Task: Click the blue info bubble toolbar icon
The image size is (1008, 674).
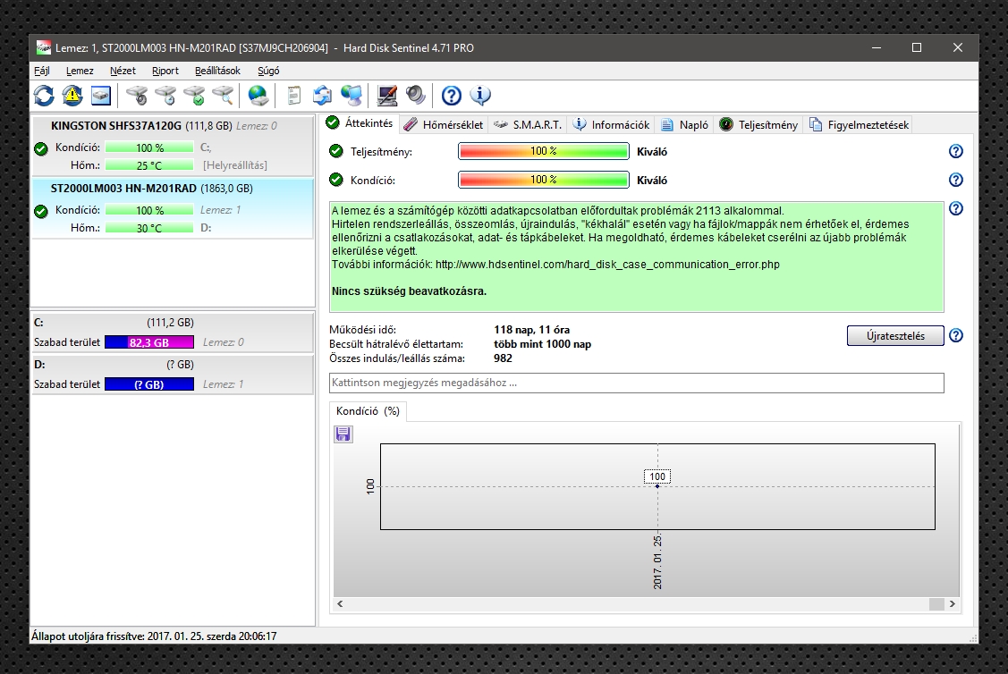Action: [x=480, y=96]
